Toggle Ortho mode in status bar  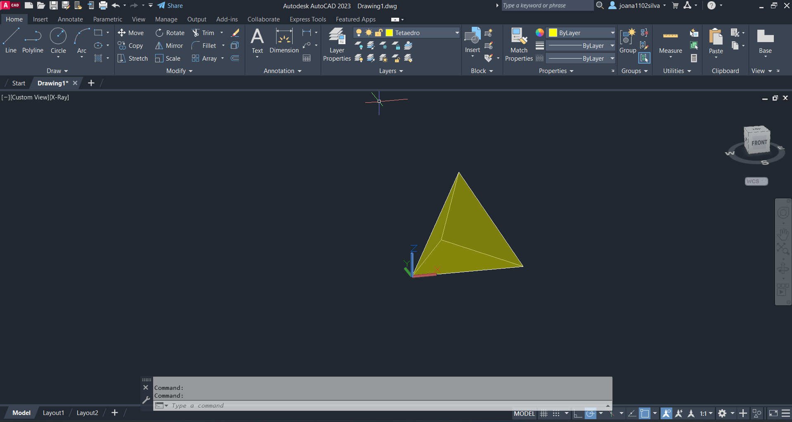point(578,413)
